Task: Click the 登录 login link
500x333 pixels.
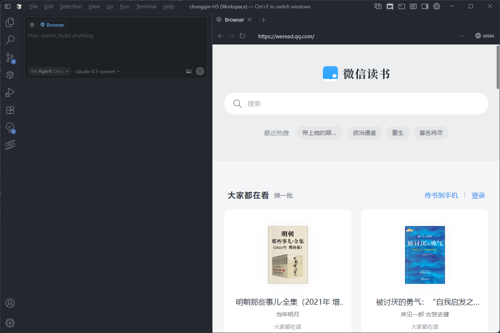Action: click(x=478, y=195)
